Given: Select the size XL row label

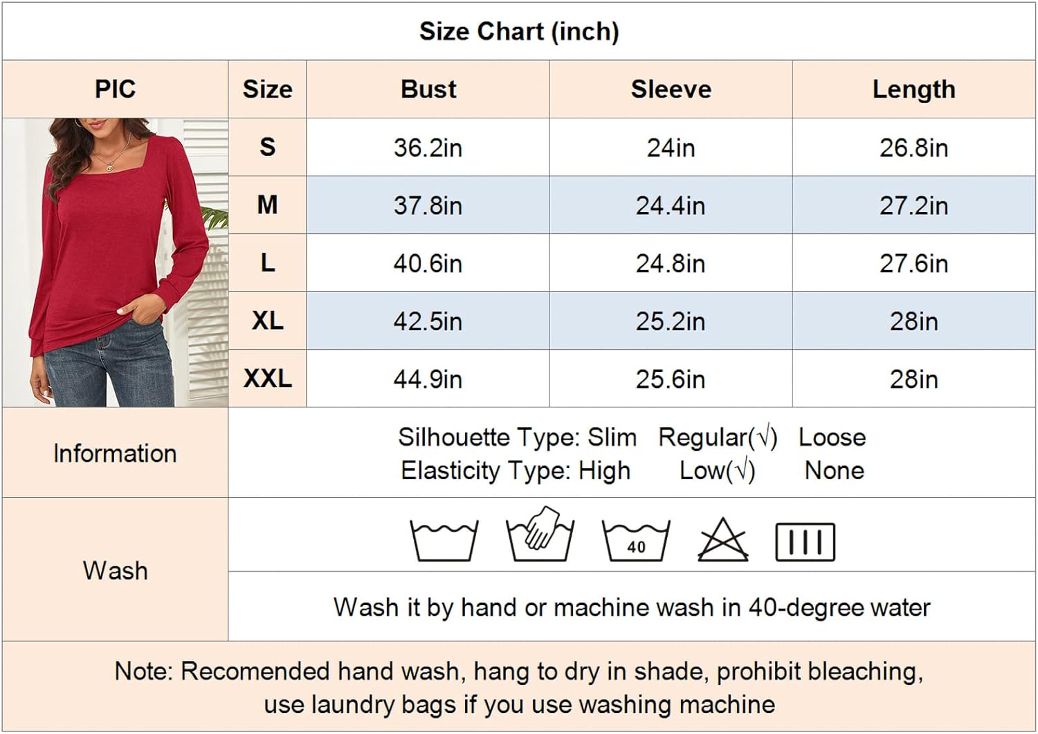Looking at the screenshot, I should 268,321.
